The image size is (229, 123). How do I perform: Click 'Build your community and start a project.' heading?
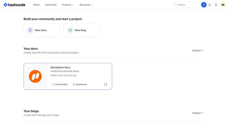coord(53,19)
